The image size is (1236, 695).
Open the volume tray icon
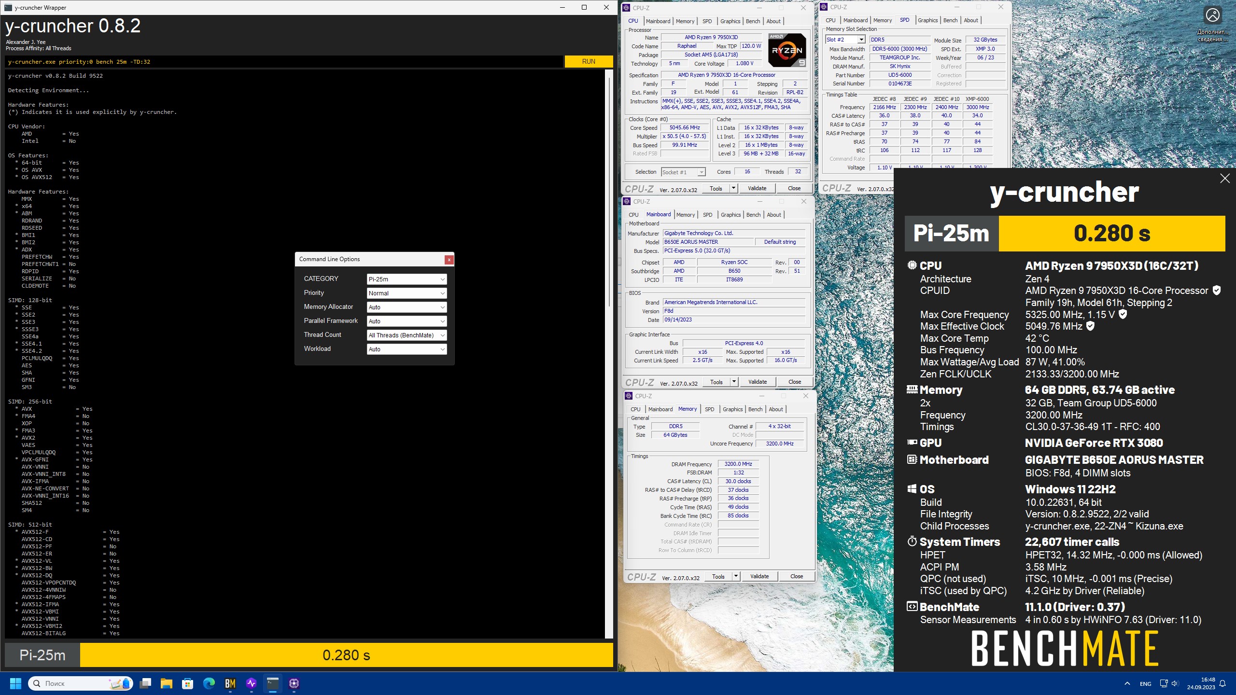point(1175,683)
